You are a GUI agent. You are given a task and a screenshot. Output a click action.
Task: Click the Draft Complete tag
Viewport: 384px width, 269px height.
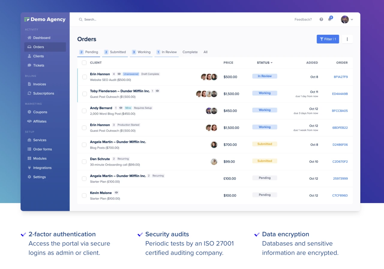150,74
